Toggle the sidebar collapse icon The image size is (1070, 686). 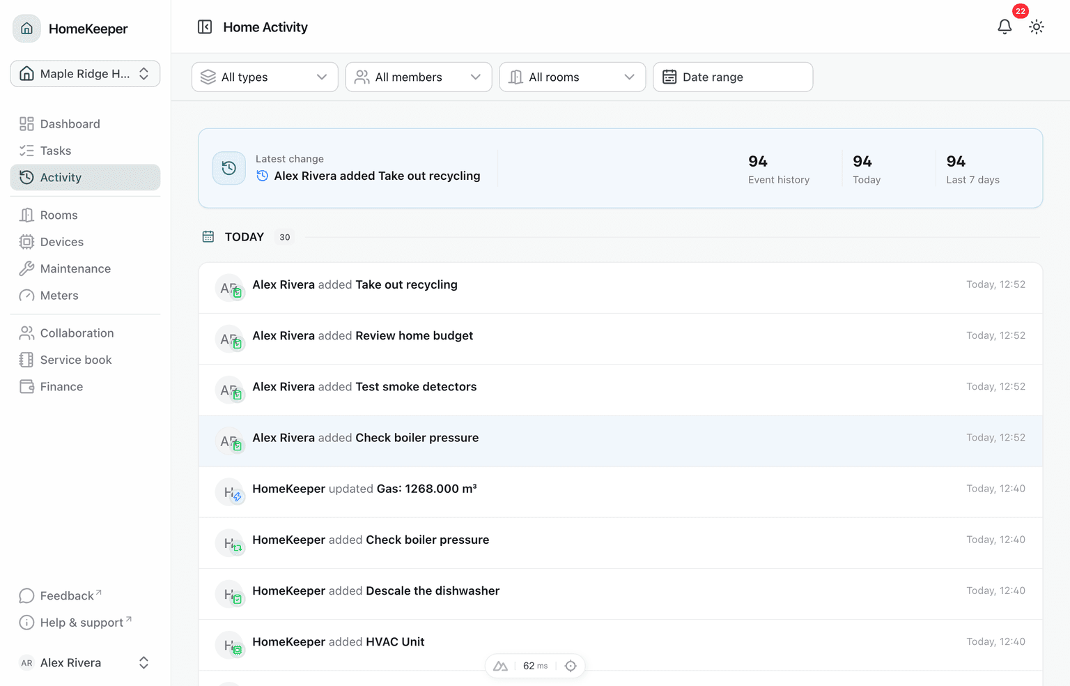pyautogui.click(x=205, y=27)
